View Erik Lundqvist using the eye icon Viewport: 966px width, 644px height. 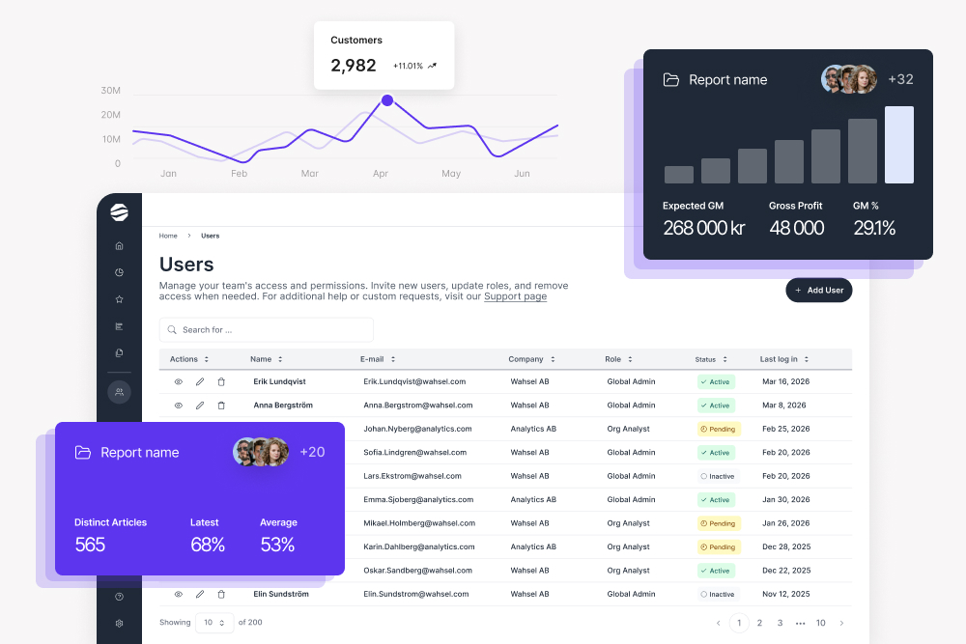(178, 381)
